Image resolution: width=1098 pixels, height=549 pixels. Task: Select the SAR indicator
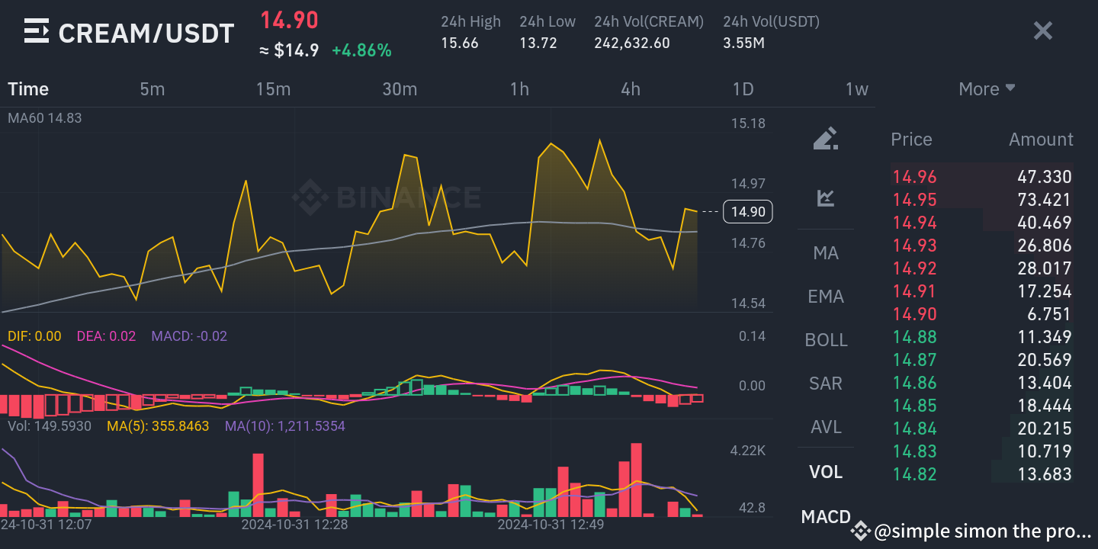click(x=826, y=383)
